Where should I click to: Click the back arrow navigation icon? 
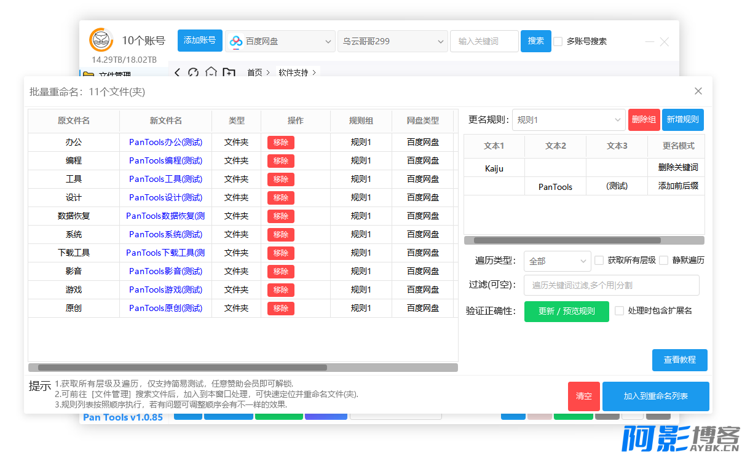tap(178, 73)
